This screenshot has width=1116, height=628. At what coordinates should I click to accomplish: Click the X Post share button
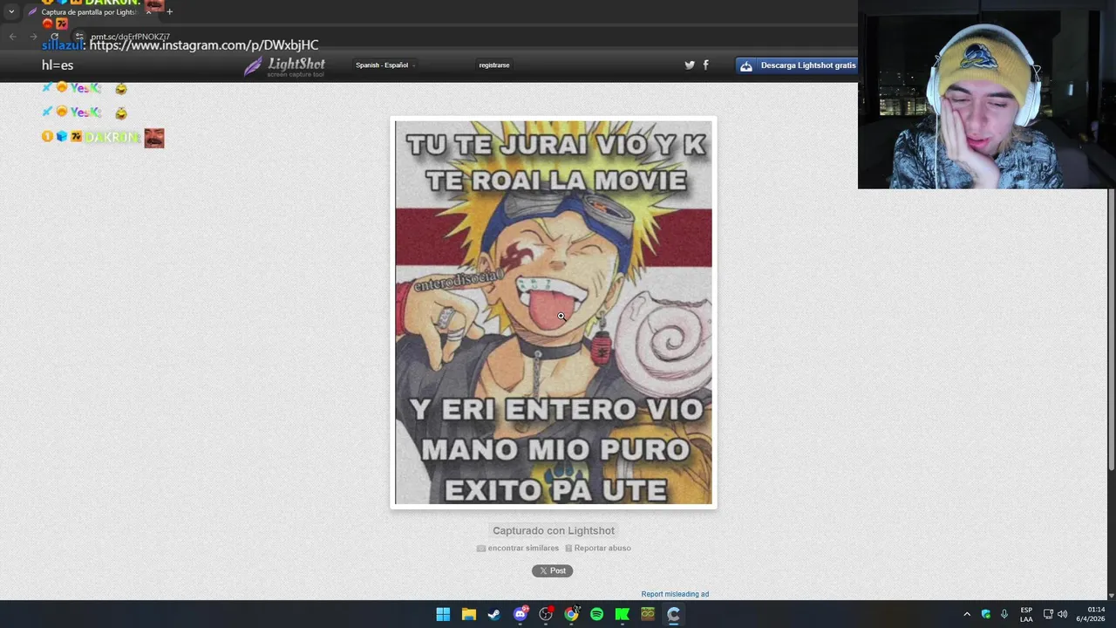click(553, 570)
